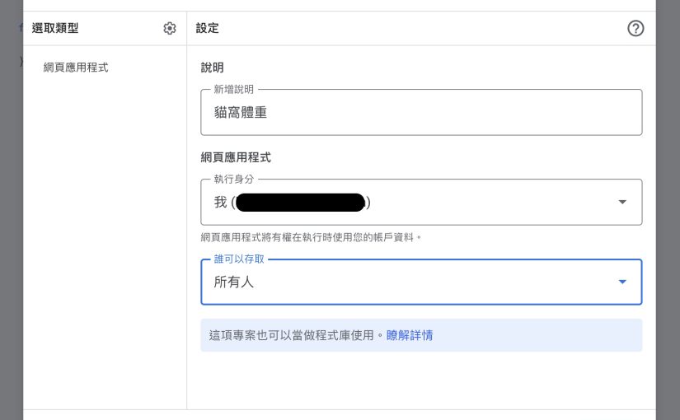The height and width of the screenshot is (420, 680).
Task: Click the 新增說明 field containing 貓窩體重
Action: tap(420, 113)
